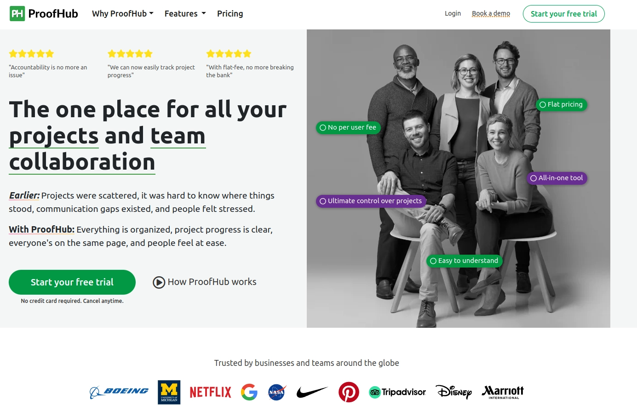
Task: Click the Google logo icon
Action: 249,392
